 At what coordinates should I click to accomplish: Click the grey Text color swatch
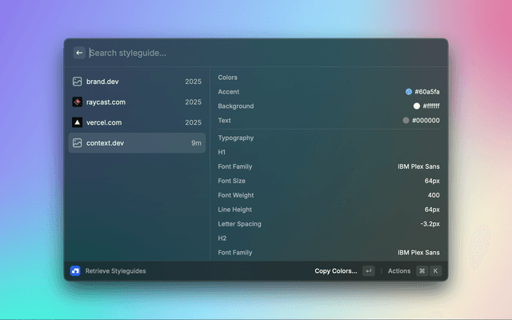pyautogui.click(x=406, y=121)
